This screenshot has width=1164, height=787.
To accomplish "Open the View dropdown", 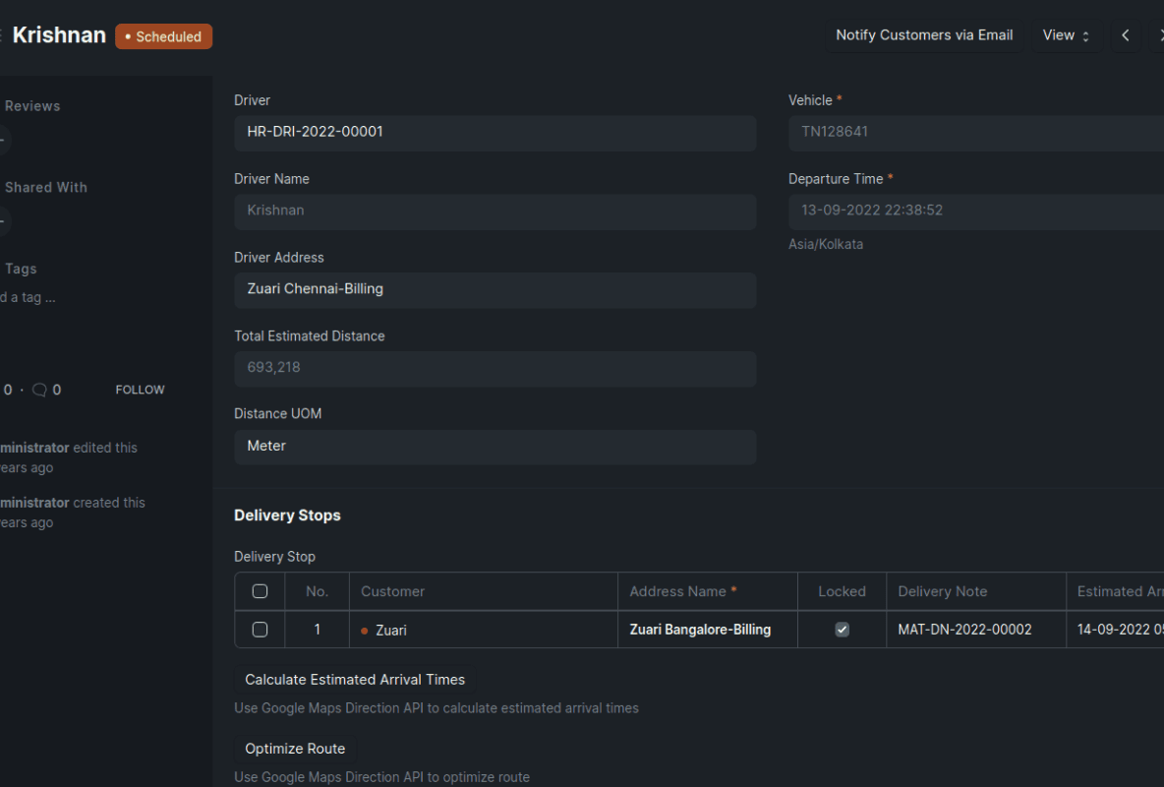I will 1066,34.
